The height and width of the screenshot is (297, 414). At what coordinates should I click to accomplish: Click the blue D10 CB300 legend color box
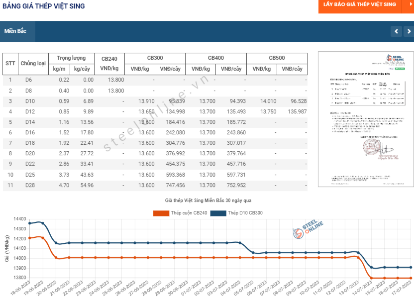tap(218, 213)
